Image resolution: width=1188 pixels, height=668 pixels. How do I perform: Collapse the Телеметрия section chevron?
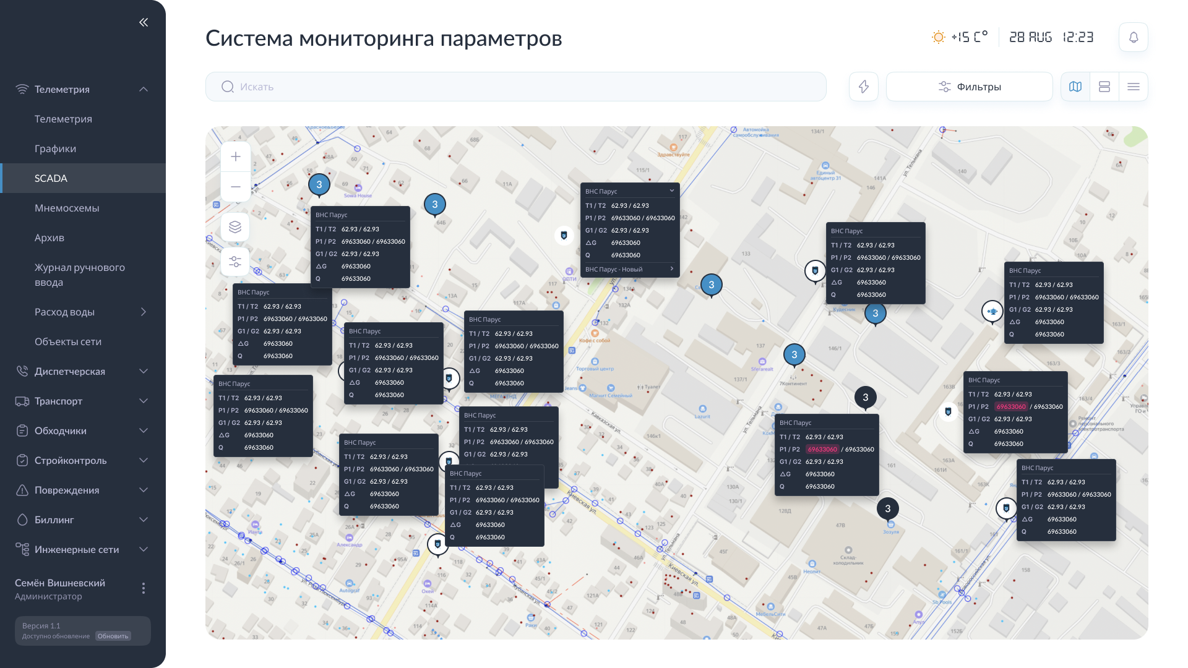pyautogui.click(x=144, y=89)
